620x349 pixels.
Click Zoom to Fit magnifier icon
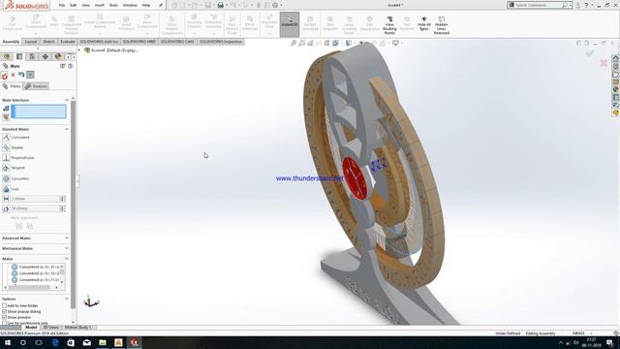tap(294, 43)
